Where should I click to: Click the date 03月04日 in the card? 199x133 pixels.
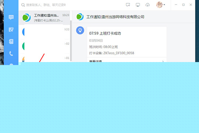tap(96, 41)
